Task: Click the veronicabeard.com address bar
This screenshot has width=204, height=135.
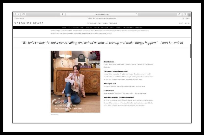Action: 102,14
